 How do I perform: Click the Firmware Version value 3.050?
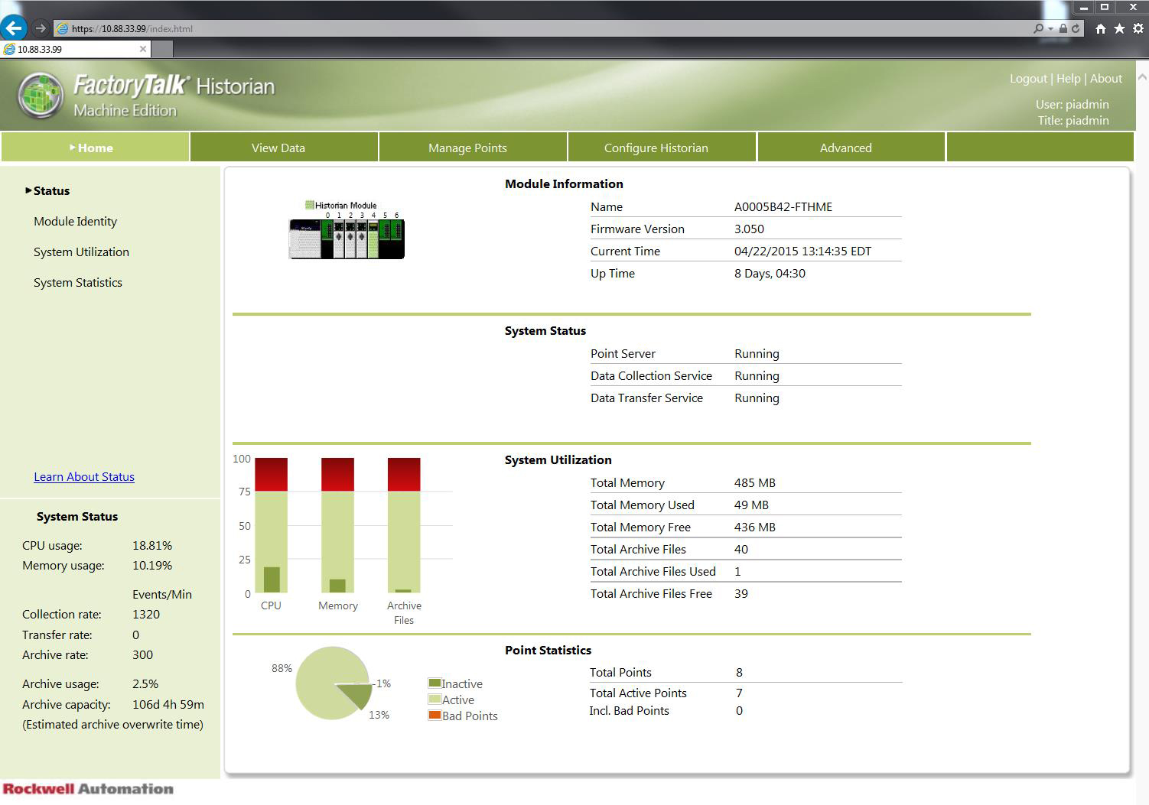pyautogui.click(x=749, y=229)
